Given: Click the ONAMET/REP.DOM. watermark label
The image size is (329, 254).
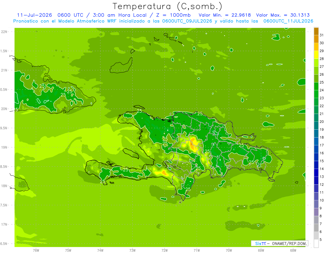Looking at the screenshot, I should point(289,243).
